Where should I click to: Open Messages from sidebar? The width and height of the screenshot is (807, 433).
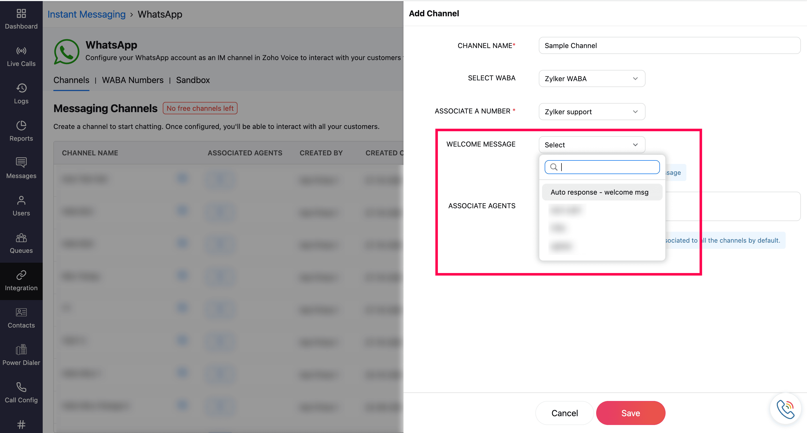(x=21, y=168)
